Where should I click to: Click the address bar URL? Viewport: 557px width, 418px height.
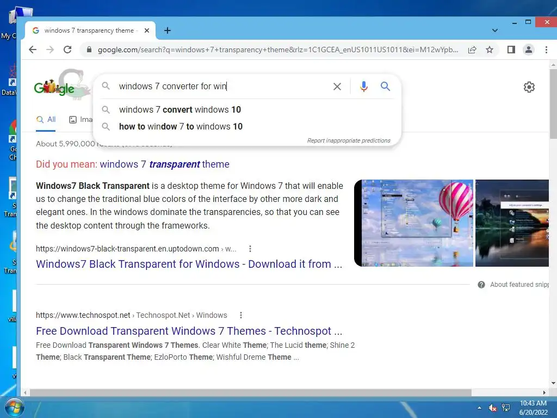click(278, 50)
